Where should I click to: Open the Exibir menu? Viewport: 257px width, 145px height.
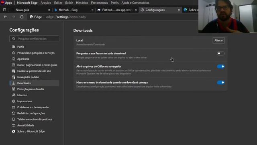pyautogui.click(x=69, y=3)
